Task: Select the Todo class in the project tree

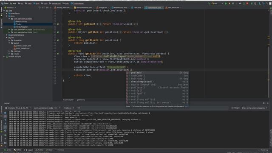Action: 17,24
